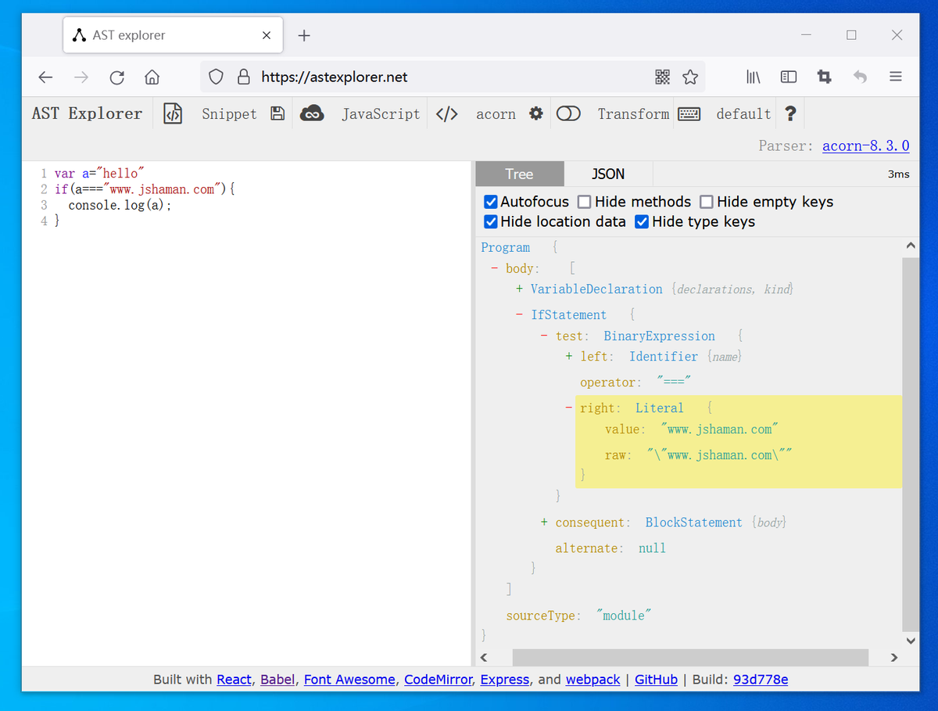Image resolution: width=938 pixels, height=711 pixels.
Task: Expand the consequent BlockStatement node
Action: coord(545,522)
